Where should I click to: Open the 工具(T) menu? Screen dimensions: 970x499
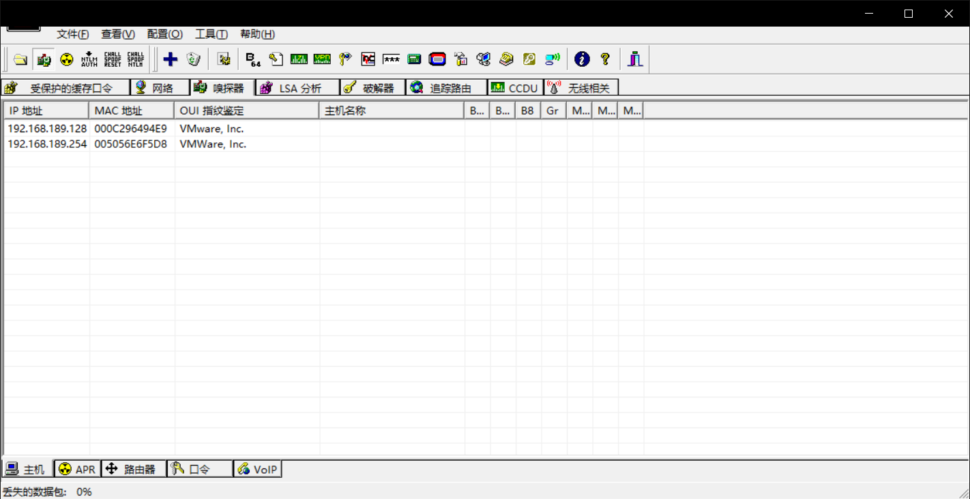tap(211, 34)
